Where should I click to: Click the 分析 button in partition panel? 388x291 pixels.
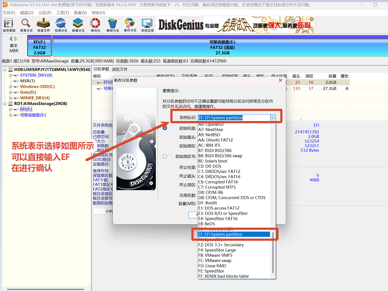(103, 211)
